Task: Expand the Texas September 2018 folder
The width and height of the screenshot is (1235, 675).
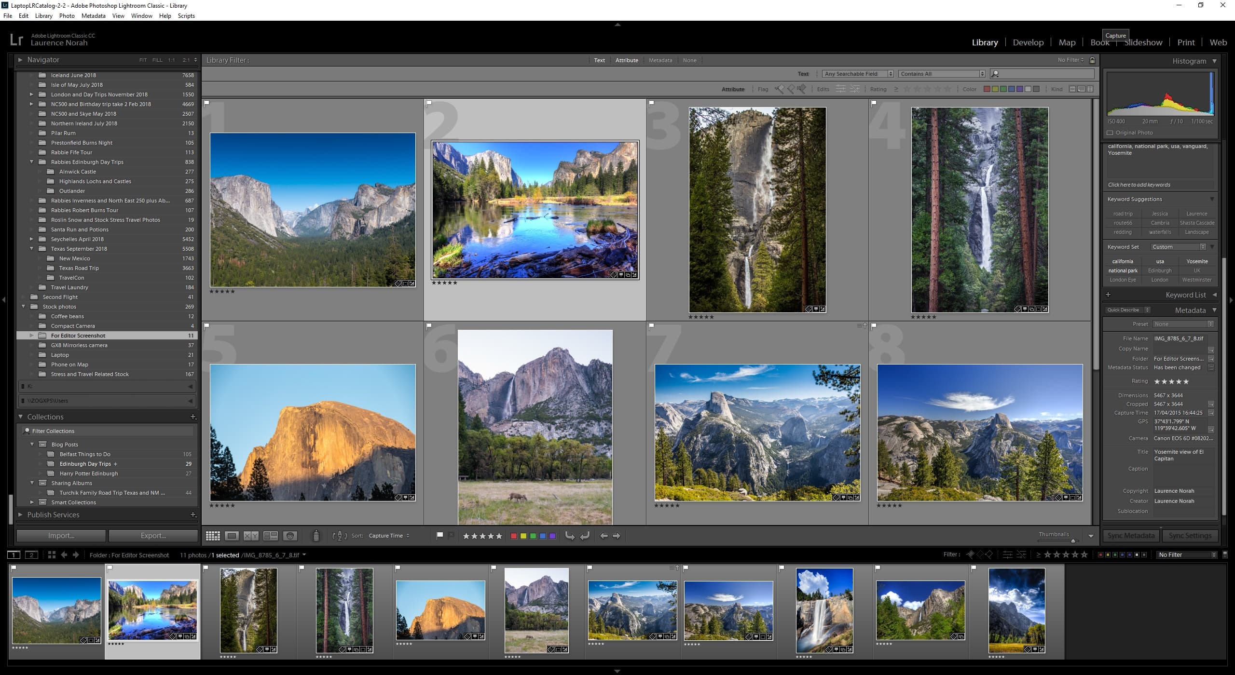Action: click(x=30, y=249)
